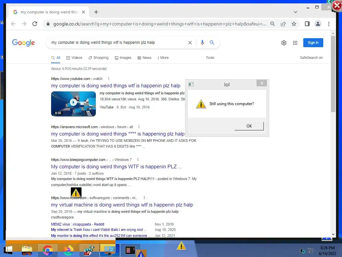Click the SafeSearch on label

point(311,58)
